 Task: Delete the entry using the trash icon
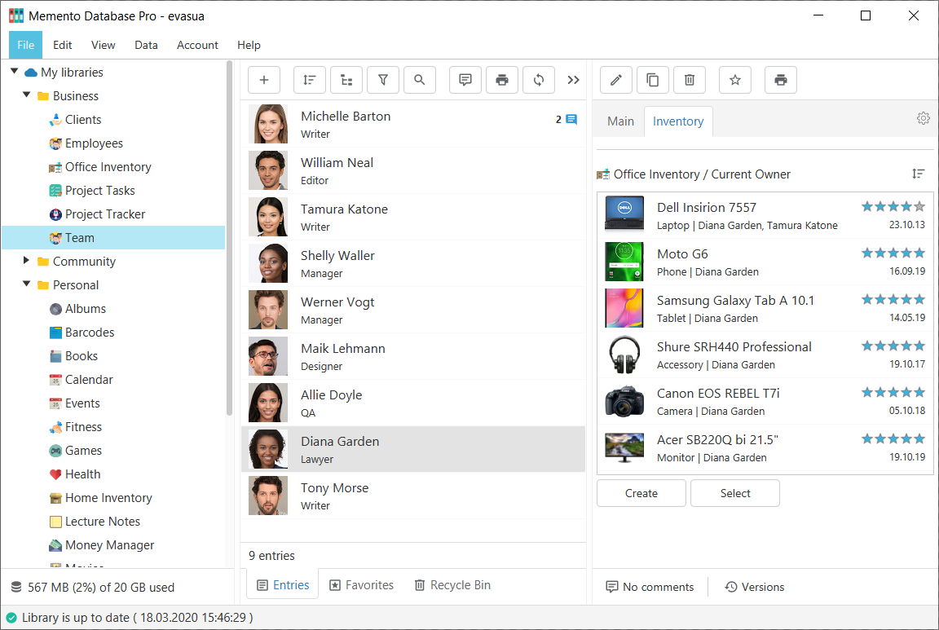pyautogui.click(x=689, y=79)
